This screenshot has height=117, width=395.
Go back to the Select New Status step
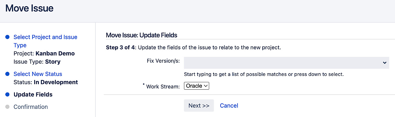point(38,74)
